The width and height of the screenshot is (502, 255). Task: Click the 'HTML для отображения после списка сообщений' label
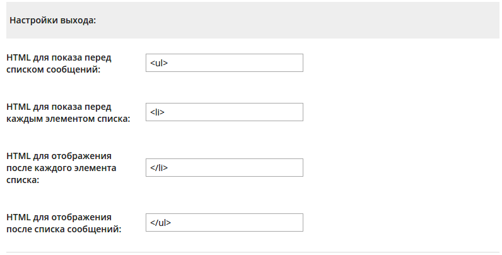63,223
